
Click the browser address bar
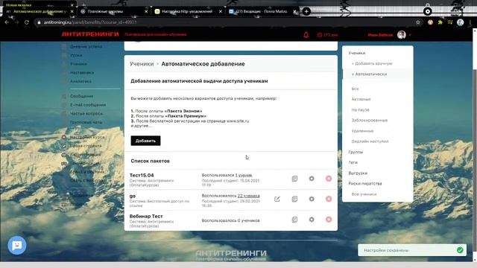[225, 22]
